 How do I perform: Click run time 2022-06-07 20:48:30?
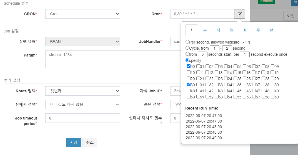click(x=204, y=132)
